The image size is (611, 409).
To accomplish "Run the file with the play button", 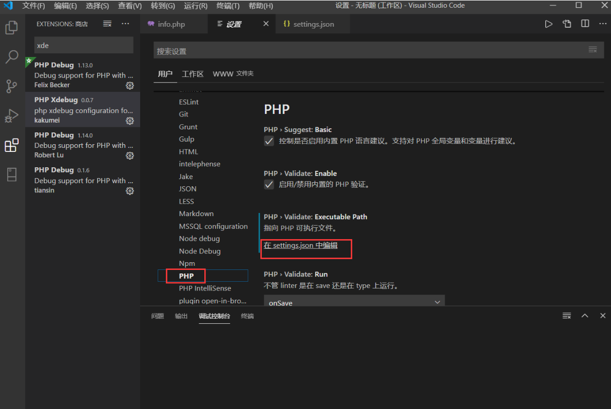I will [x=548, y=24].
